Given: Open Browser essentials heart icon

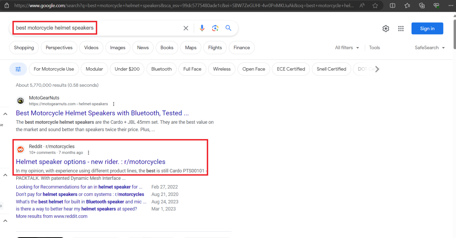Looking at the screenshot, I should pos(436,5).
